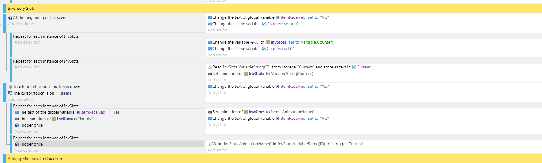Click the storage icon on 'Read InvSlots.VariableString(ID)'

(x=210, y=67)
